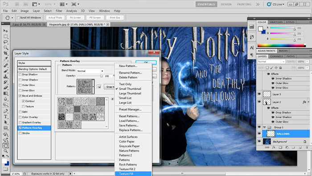Hide the Background layer
This screenshot has width=312, height=176.
[259, 141]
